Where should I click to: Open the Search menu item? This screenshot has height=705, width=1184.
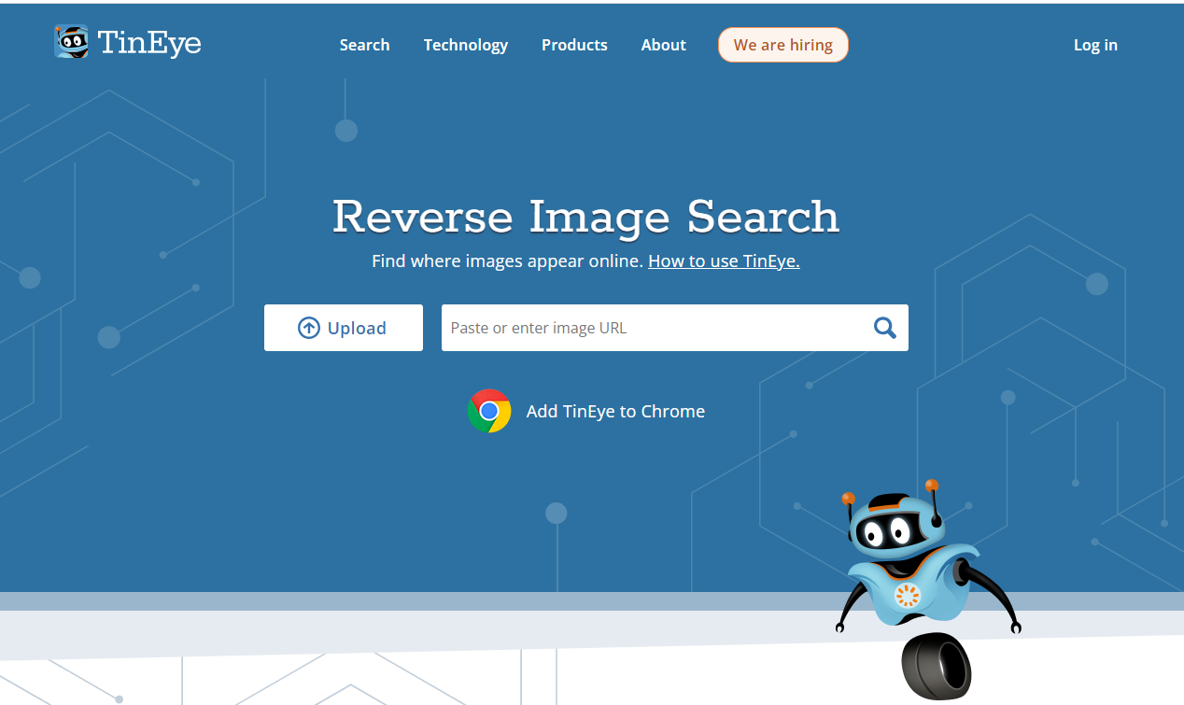[x=364, y=45]
